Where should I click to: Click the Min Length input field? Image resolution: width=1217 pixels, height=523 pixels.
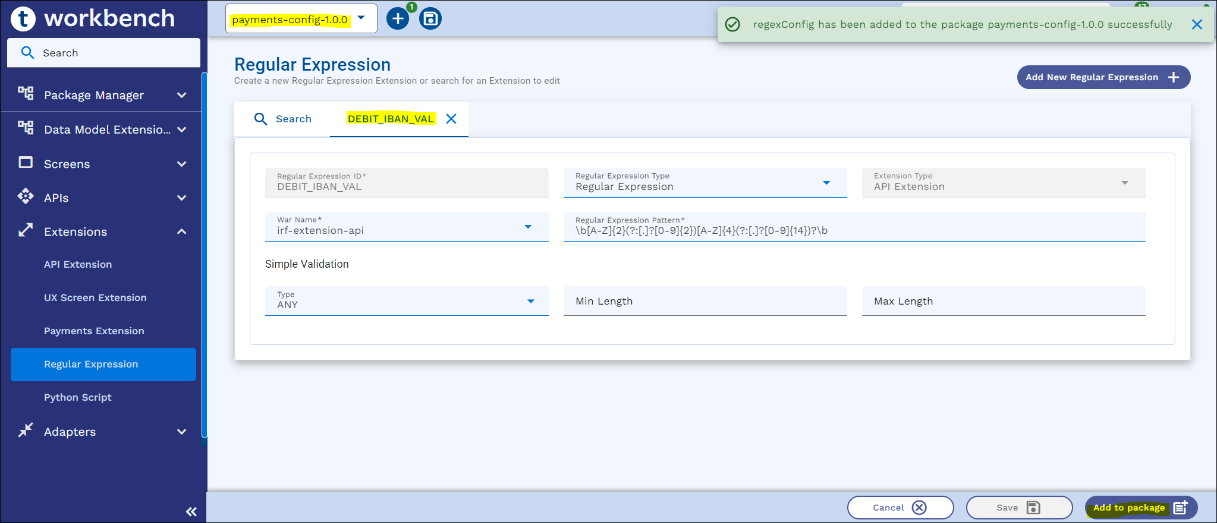pyautogui.click(x=705, y=301)
